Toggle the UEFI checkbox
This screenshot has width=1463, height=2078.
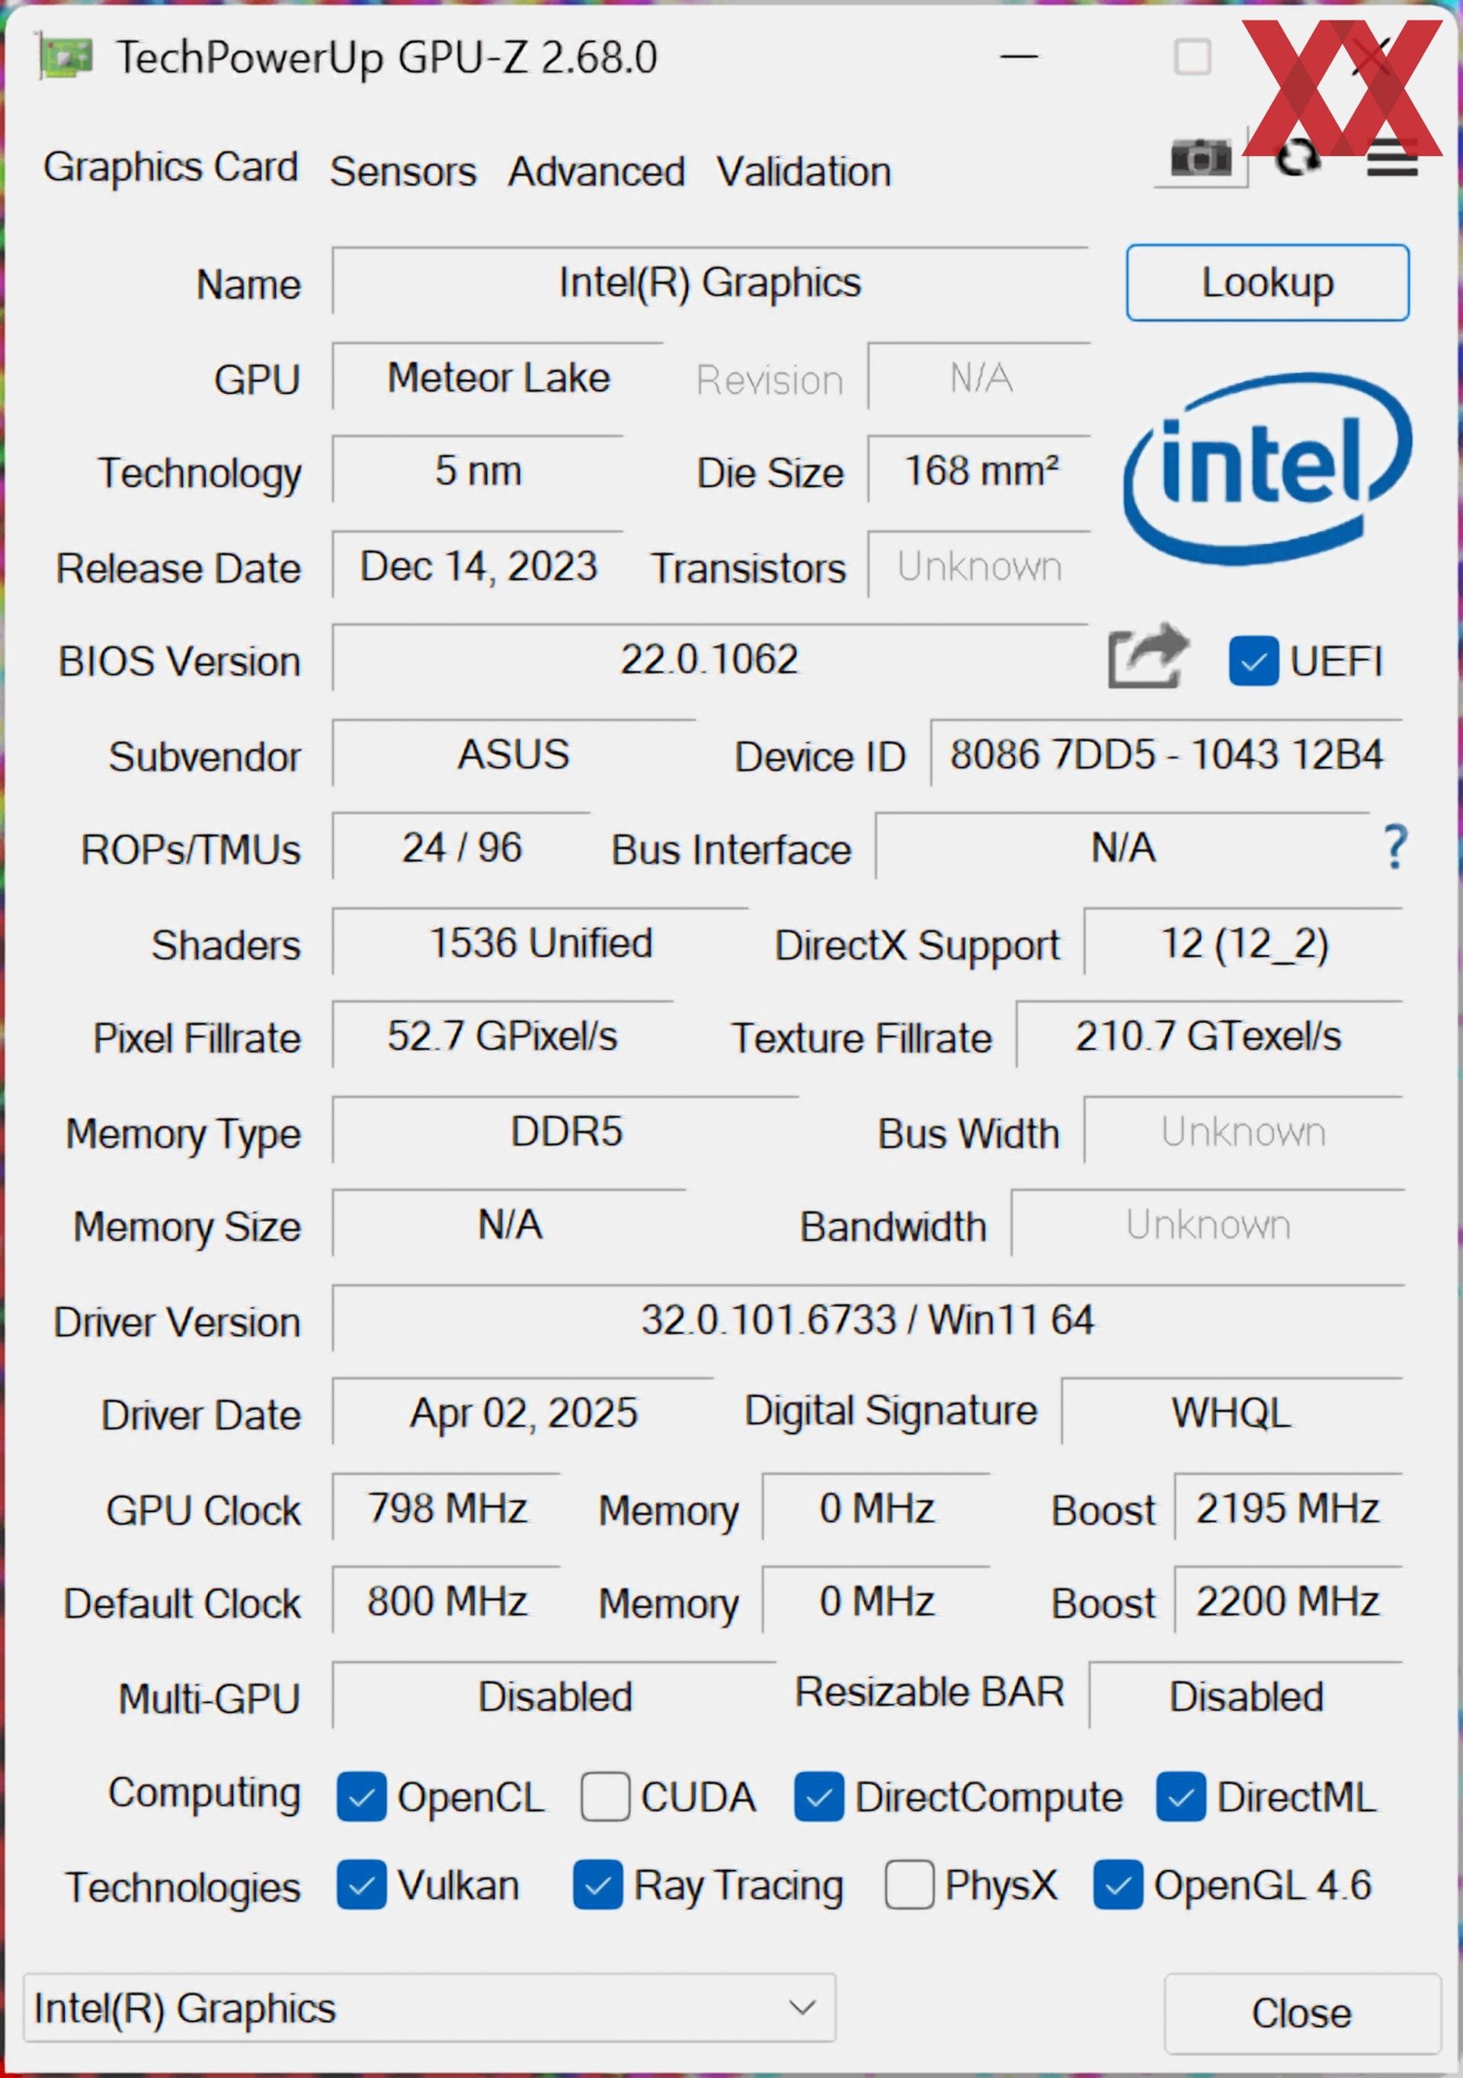click(x=1253, y=660)
